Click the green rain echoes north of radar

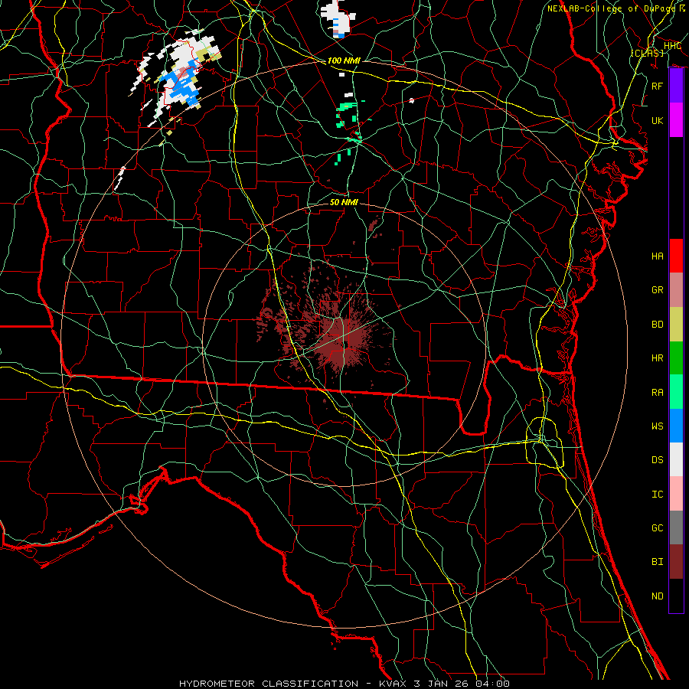click(349, 132)
